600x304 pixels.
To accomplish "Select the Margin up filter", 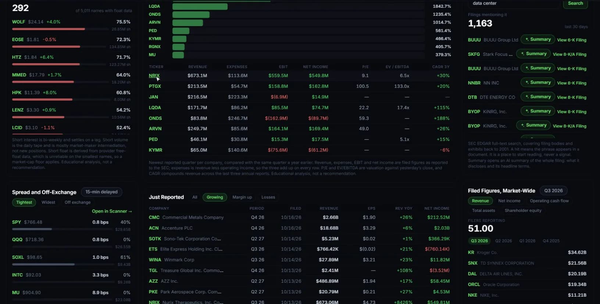I will point(242,197).
